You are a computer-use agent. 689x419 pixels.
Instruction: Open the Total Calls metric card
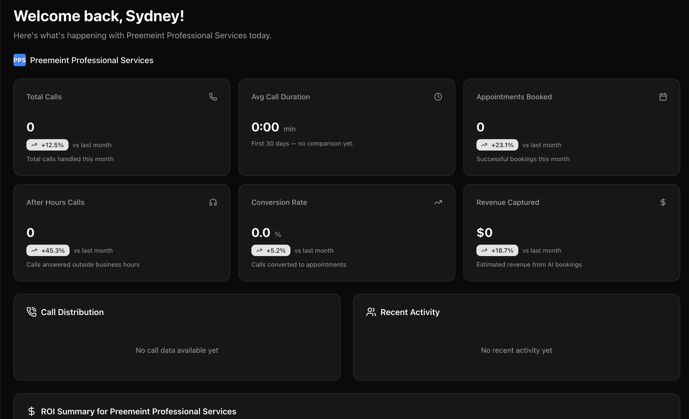[x=122, y=127]
